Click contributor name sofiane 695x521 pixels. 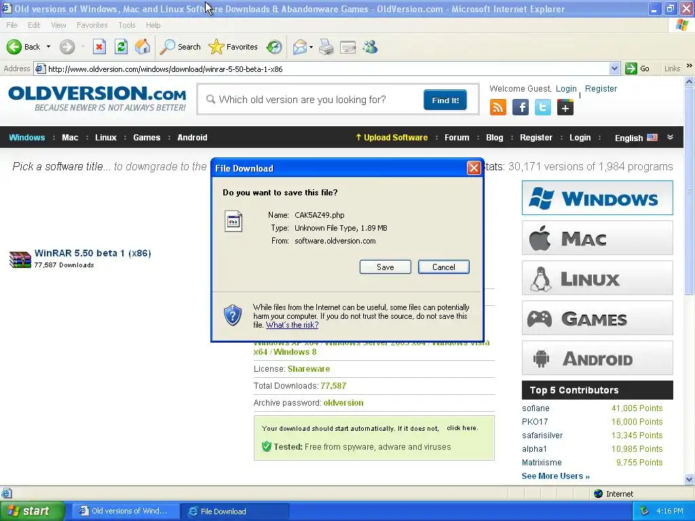click(536, 408)
